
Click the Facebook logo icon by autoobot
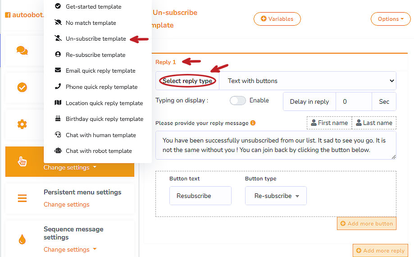[8, 15]
